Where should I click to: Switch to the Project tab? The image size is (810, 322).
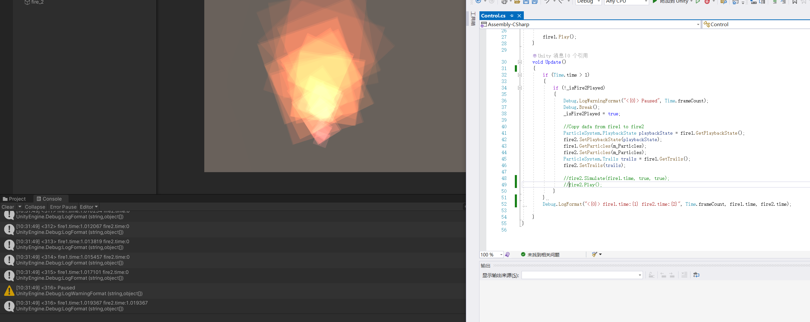click(14, 199)
